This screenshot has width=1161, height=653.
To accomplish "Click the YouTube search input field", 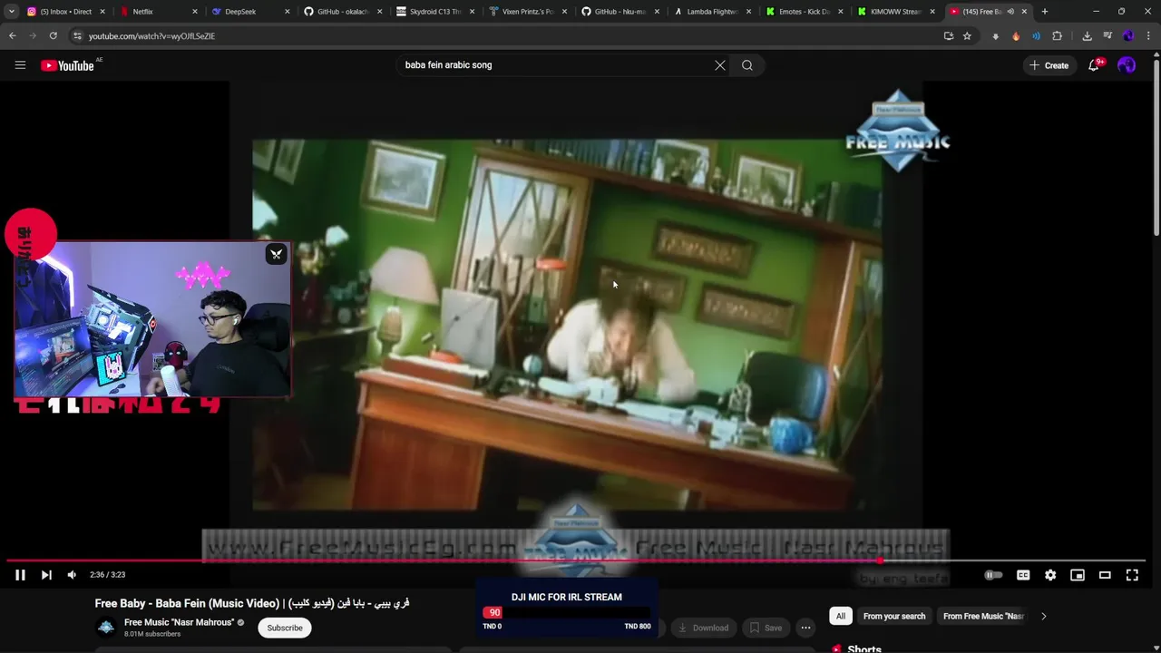I will coord(553,65).
